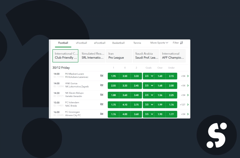Switch to the Football tab
This screenshot has height=158, width=240.
63,43
